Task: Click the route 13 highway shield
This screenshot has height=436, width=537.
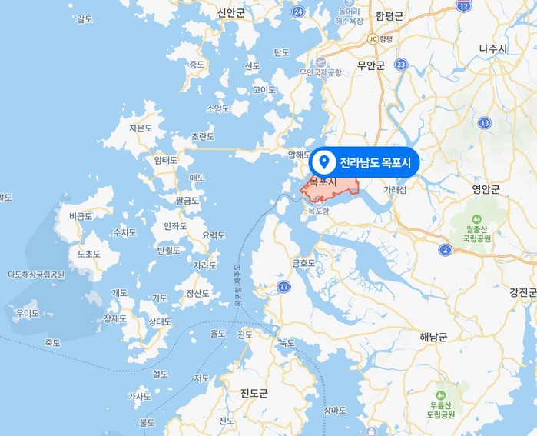Action: tap(484, 123)
